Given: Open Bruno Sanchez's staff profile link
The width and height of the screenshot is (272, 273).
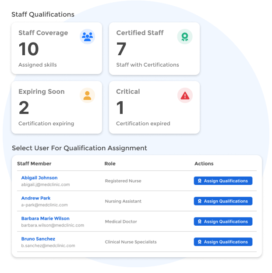Looking at the screenshot, I should coord(38,239).
